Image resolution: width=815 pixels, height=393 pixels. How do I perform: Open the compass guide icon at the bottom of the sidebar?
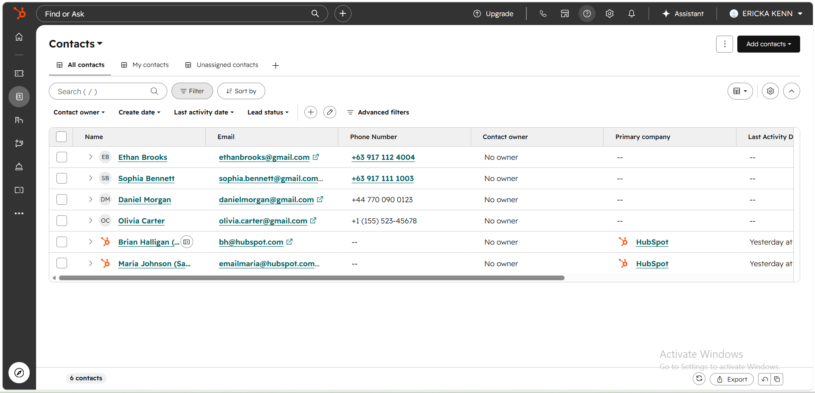[19, 373]
